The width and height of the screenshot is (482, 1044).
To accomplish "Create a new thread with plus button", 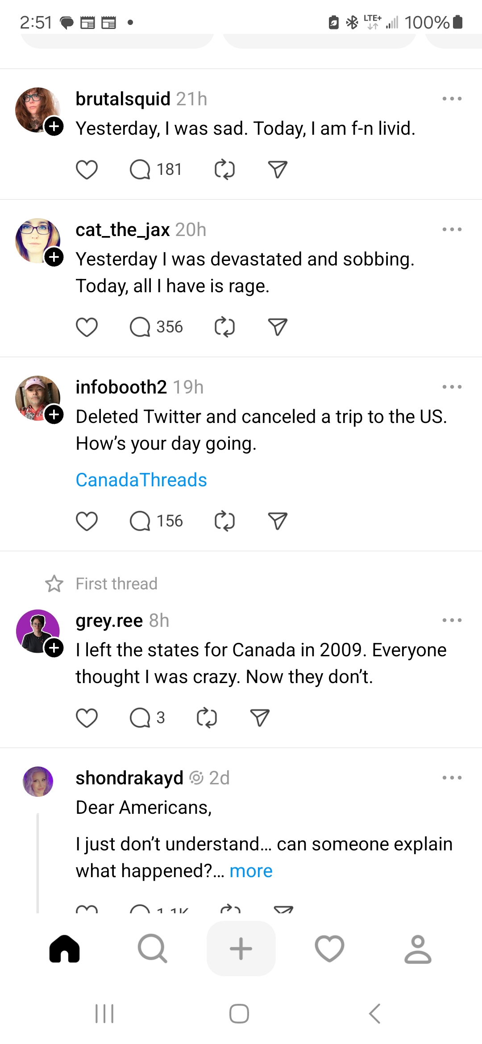I will coord(241,949).
